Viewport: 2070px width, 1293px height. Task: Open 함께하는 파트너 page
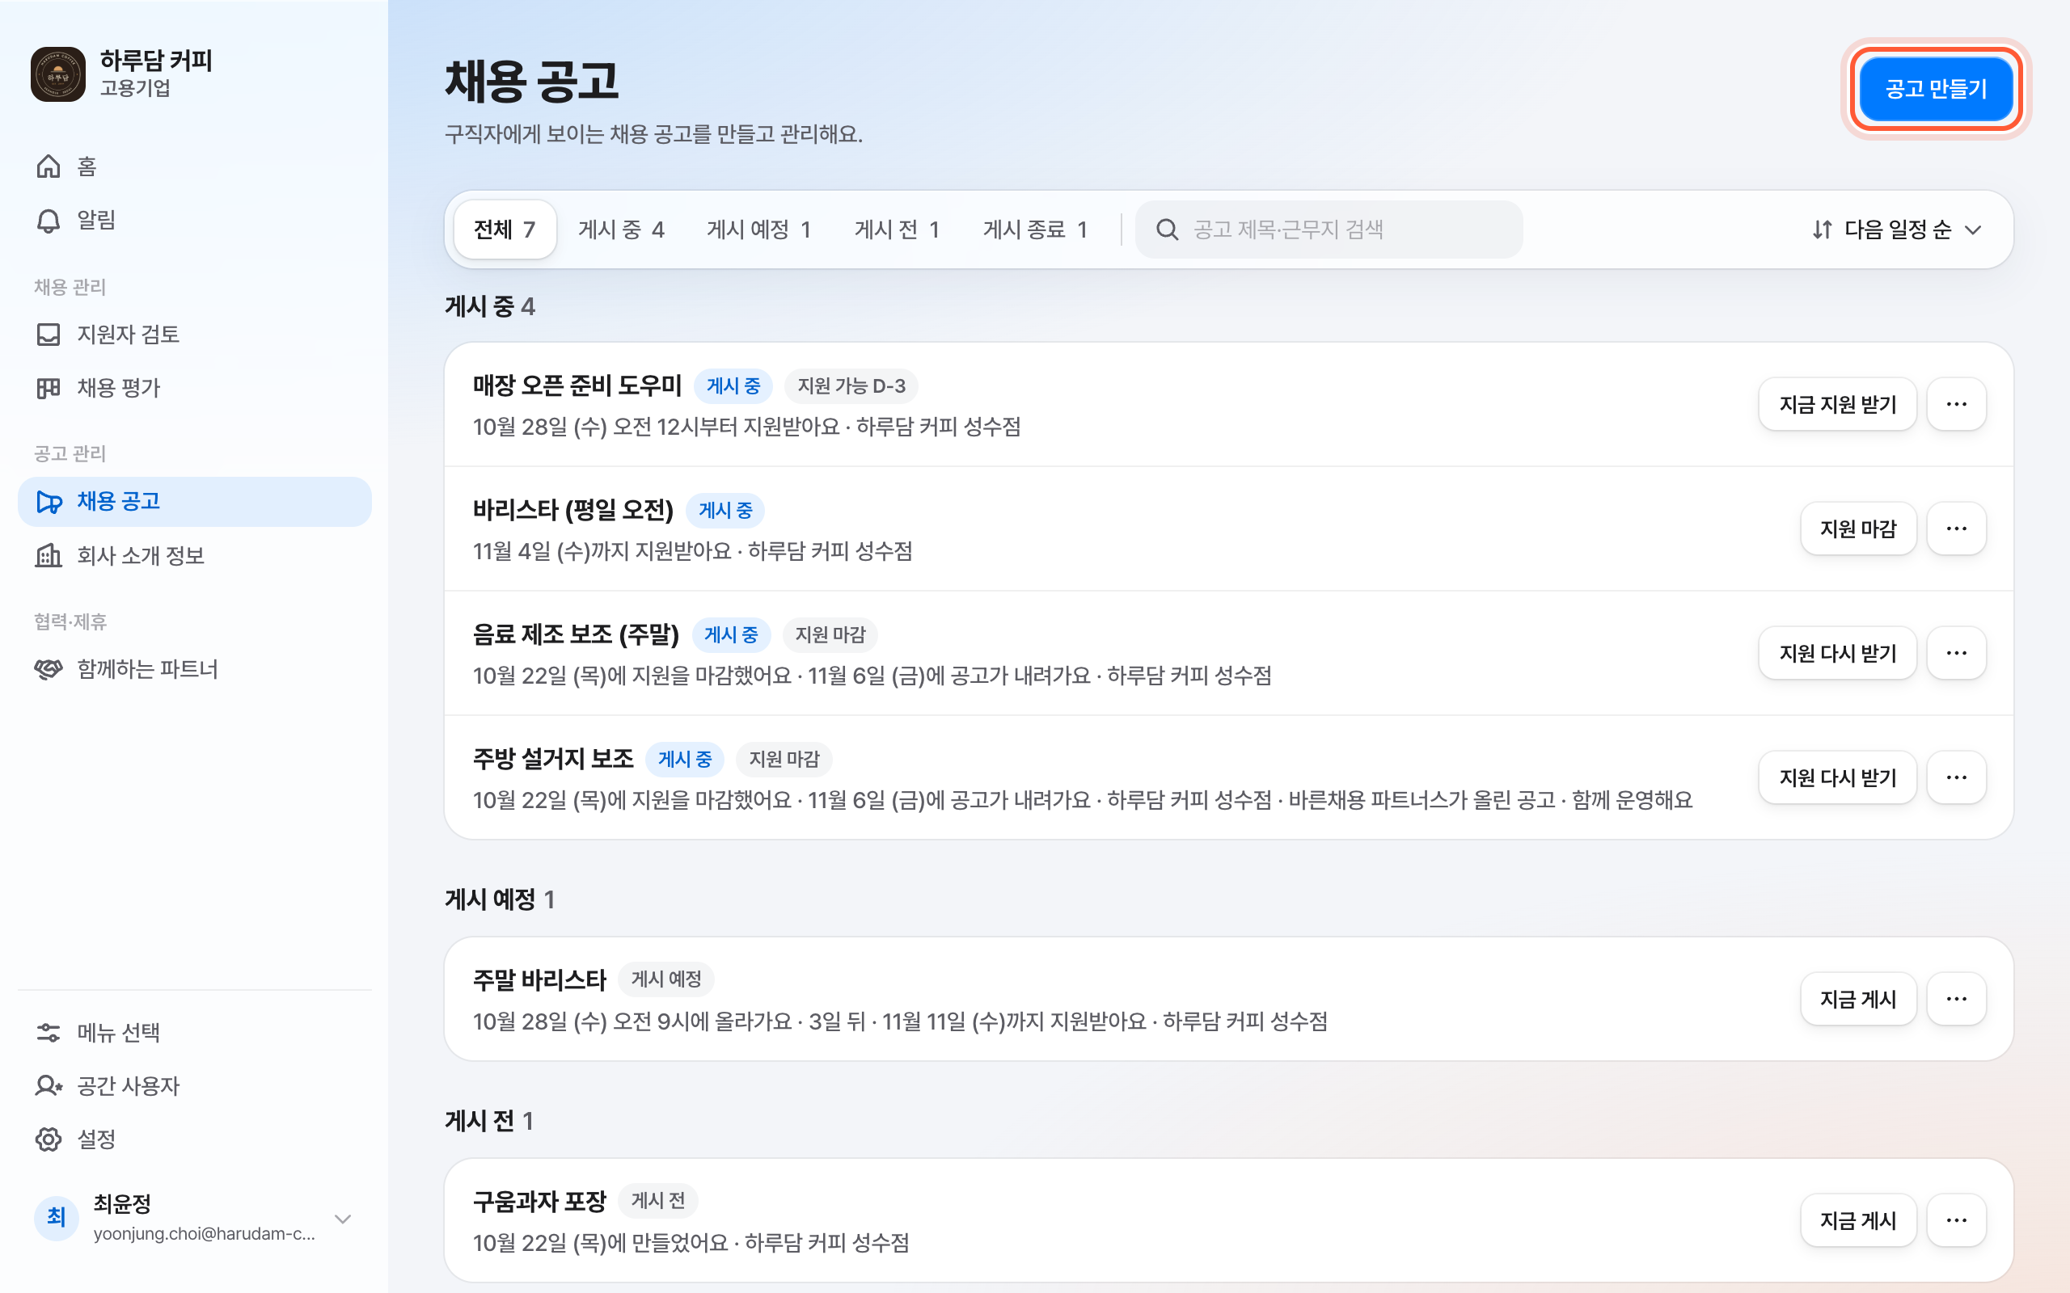pyautogui.click(x=194, y=669)
